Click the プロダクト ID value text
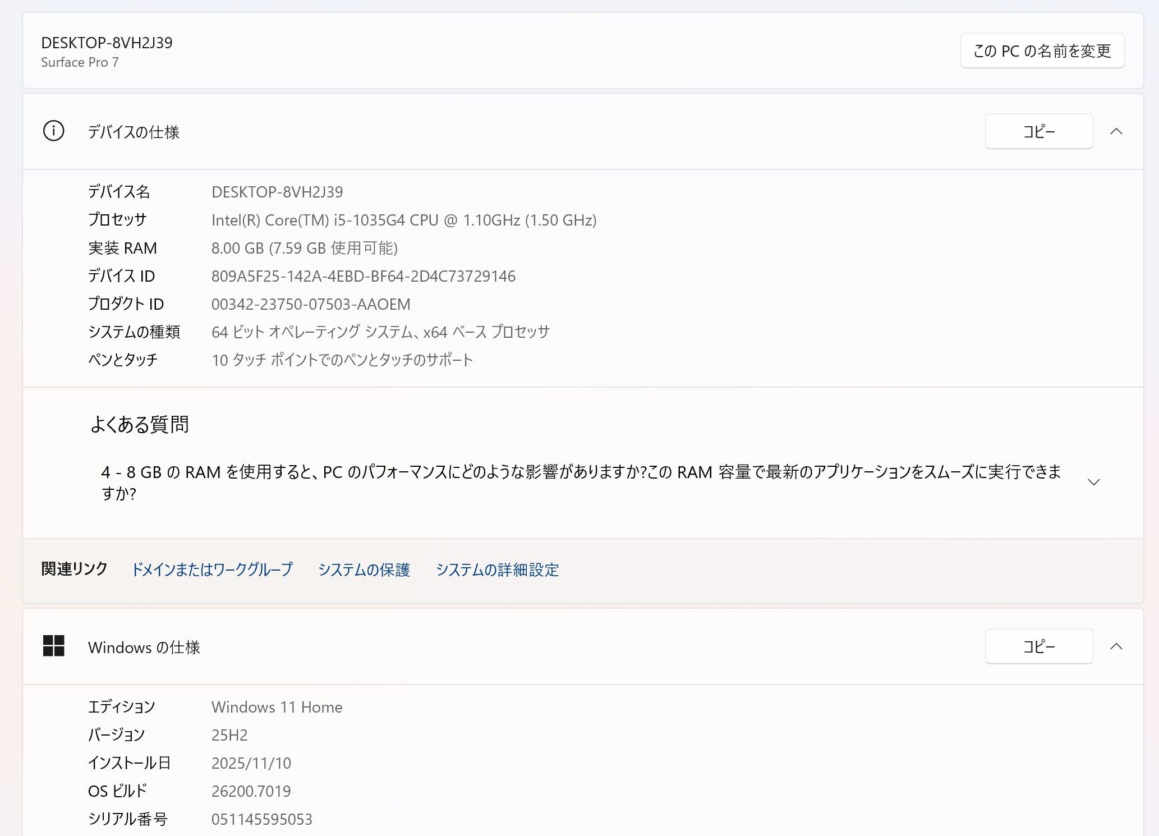Viewport: 1159px width, 836px height. pyautogui.click(x=311, y=304)
